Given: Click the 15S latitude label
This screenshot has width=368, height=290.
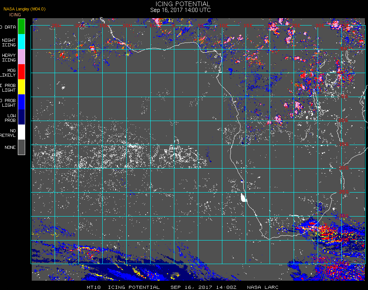Looking at the screenshot, I should [344, 144].
